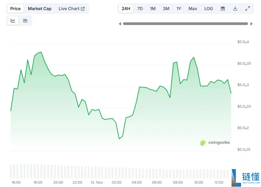Toggle LOG scale on the chart

pos(208,9)
